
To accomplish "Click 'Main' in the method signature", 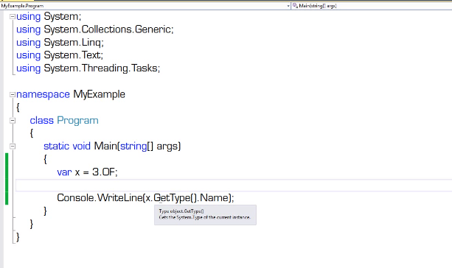I will [105, 147].
